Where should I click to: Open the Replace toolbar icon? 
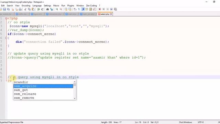click(52, 9)
